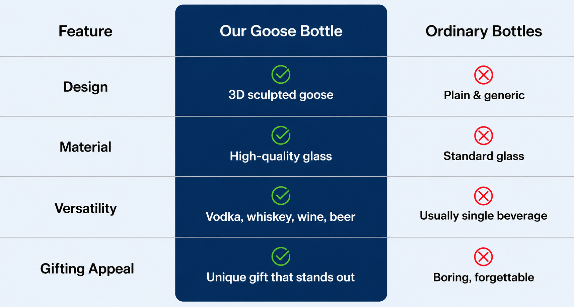Click the 3D sculpted goose text

pos(281,95)
